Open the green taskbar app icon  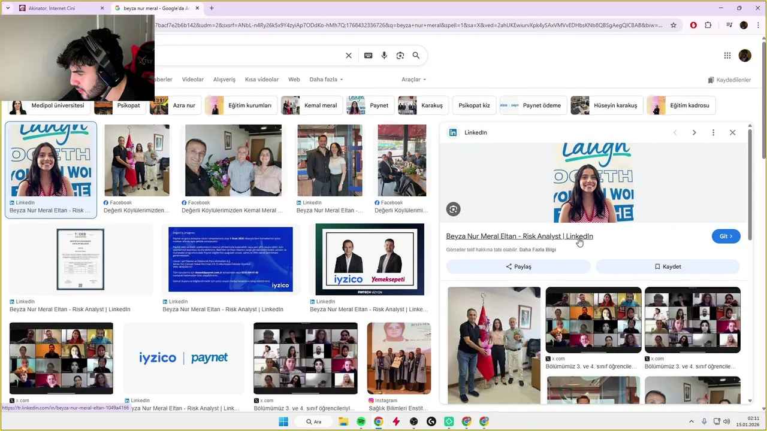tap(449, 421)
